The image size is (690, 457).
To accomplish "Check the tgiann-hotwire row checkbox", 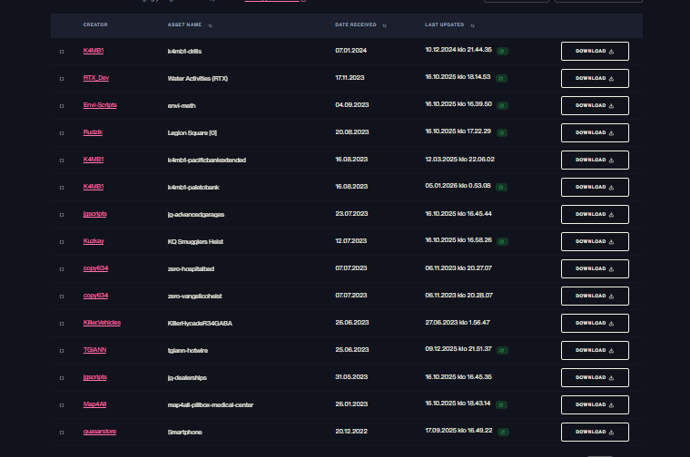I will tap(62, 351).
